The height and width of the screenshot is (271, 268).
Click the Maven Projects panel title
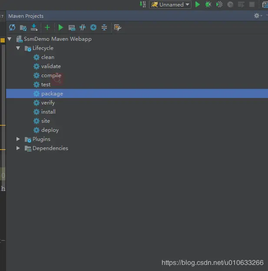tap(26, 16)
